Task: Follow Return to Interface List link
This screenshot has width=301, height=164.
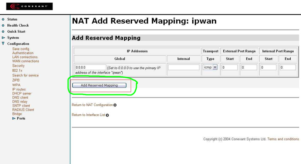Action: (89, 115)
